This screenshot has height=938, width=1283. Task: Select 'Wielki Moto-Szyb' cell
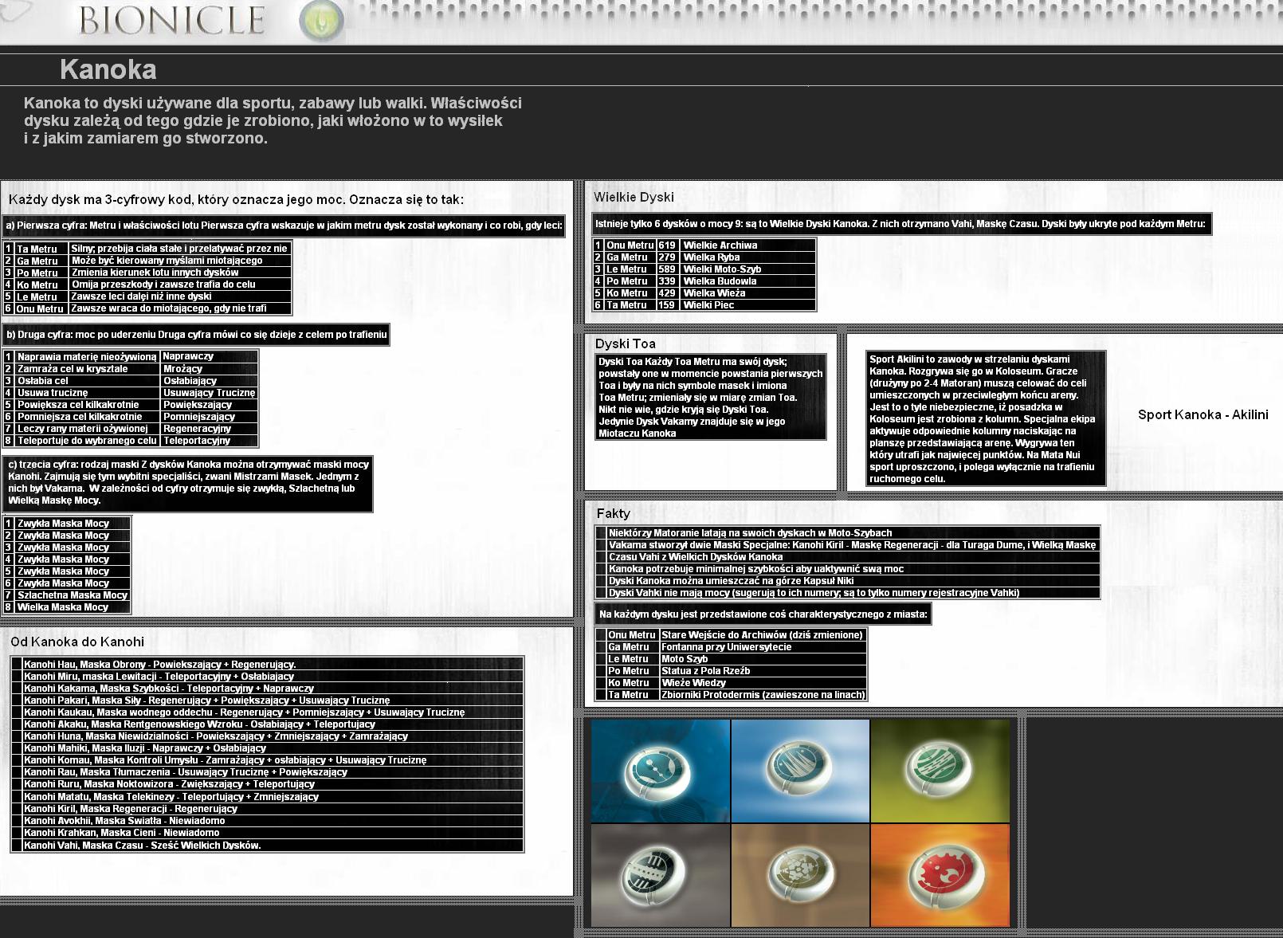click(747, 269)
